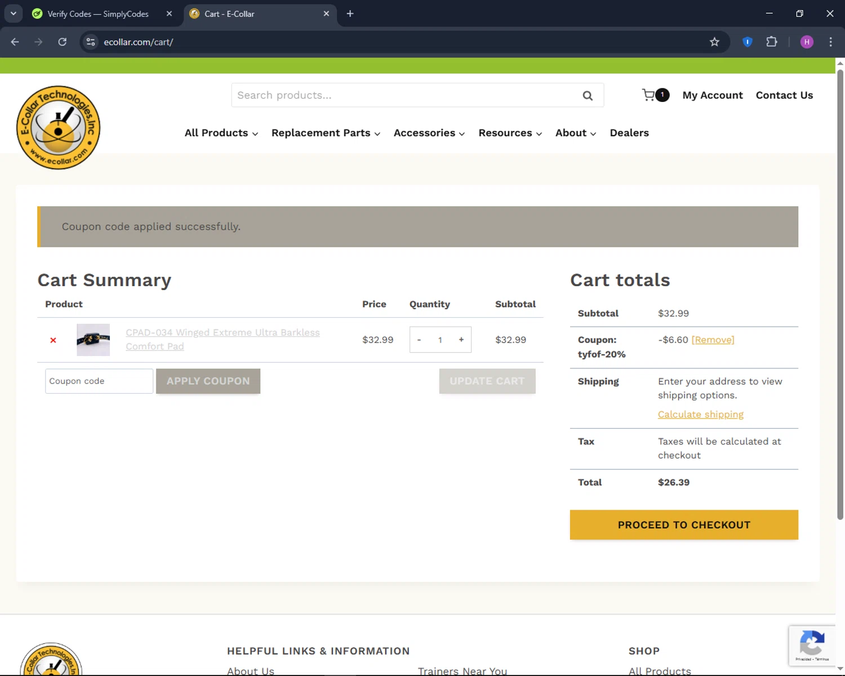This screenshot has width=845, height=676.
Task: Open the CPAD-034 Winged Extreme product link
Action: 223,339
